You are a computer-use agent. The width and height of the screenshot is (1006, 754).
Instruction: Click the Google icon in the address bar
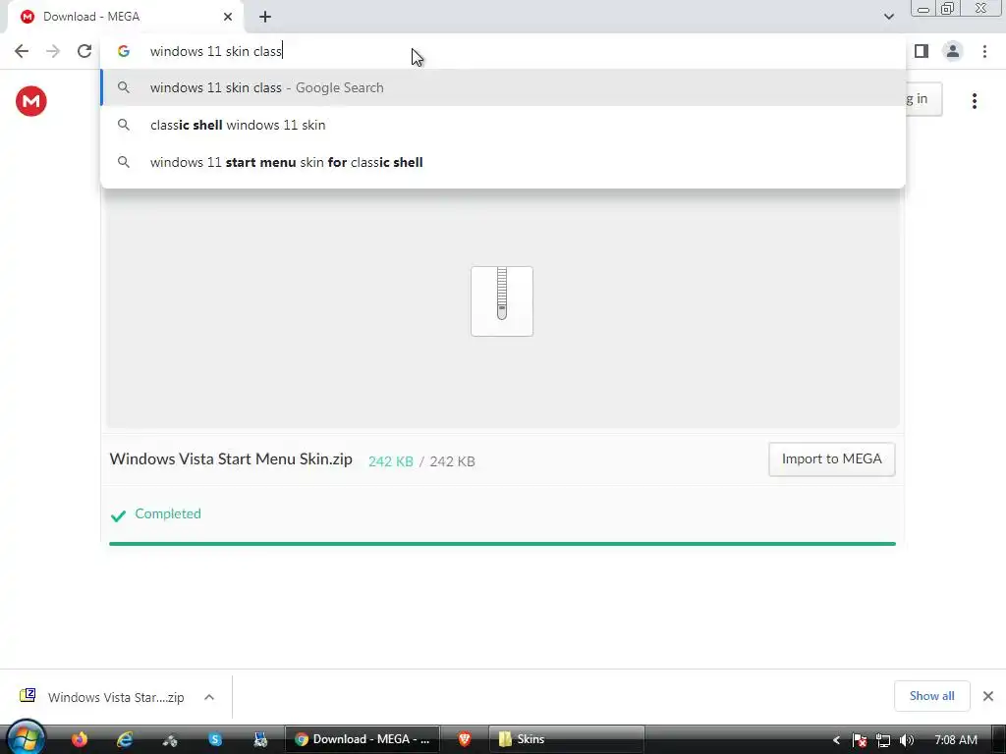[x=124, y=51]
